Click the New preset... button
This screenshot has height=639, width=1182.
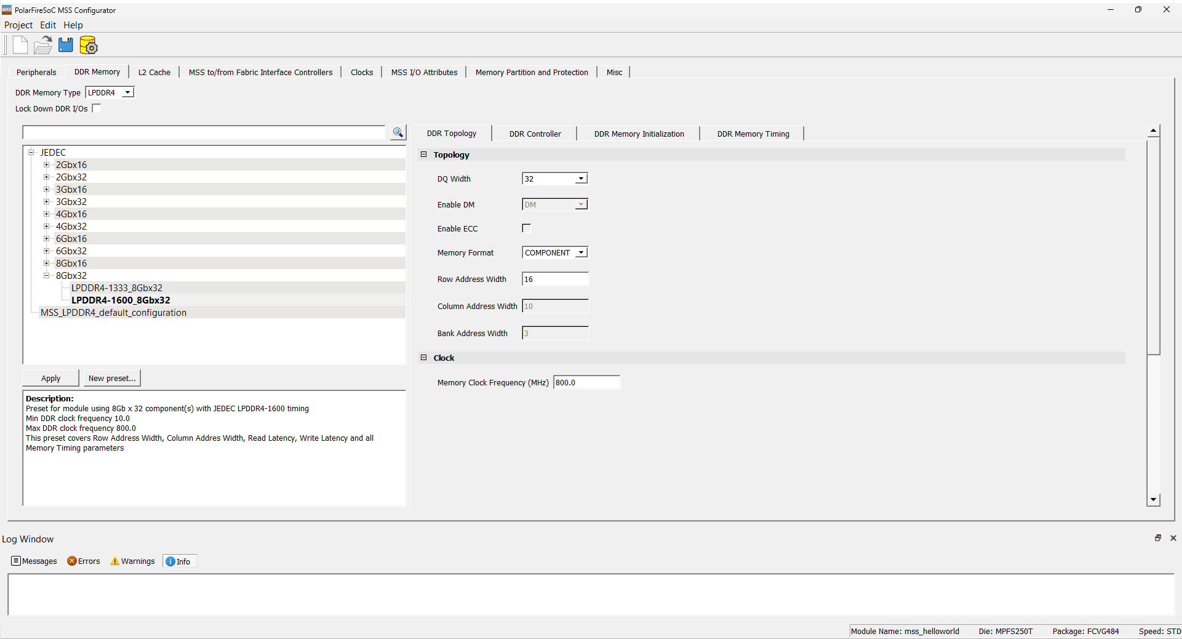click(x=112, y=379)
